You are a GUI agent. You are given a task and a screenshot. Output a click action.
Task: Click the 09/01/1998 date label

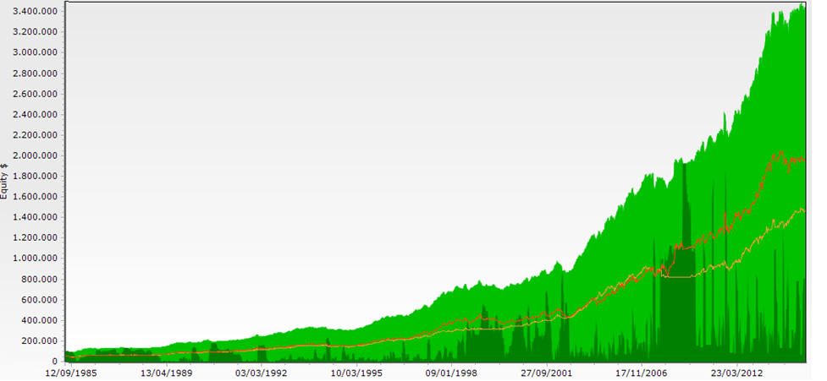point(452,372)
